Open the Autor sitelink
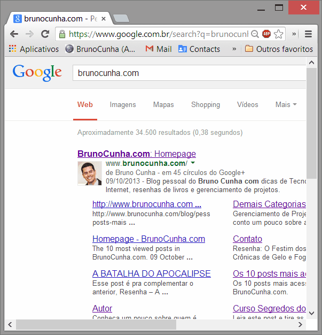 pyautogui.click(x=102, y=308)
